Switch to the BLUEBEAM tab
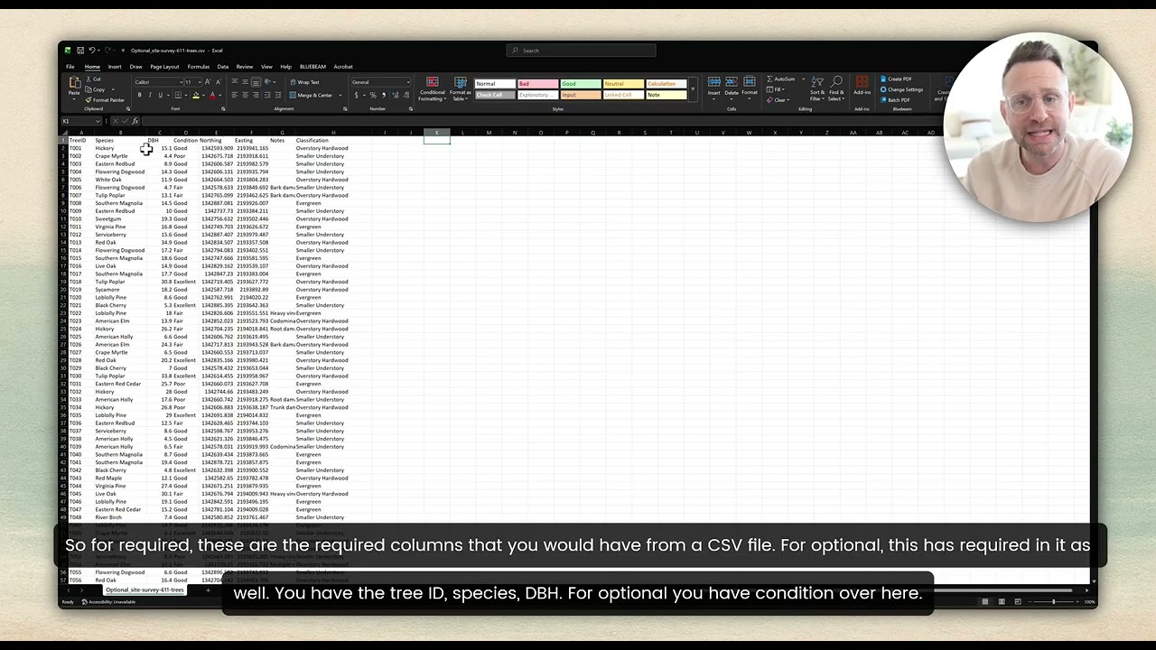The width and height of the screenshot is (1156, 650). pos(312,67)
